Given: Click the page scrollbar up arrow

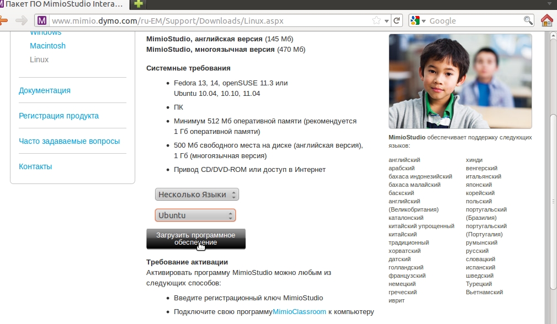Looking at the screenshot, I should [553, 36].
